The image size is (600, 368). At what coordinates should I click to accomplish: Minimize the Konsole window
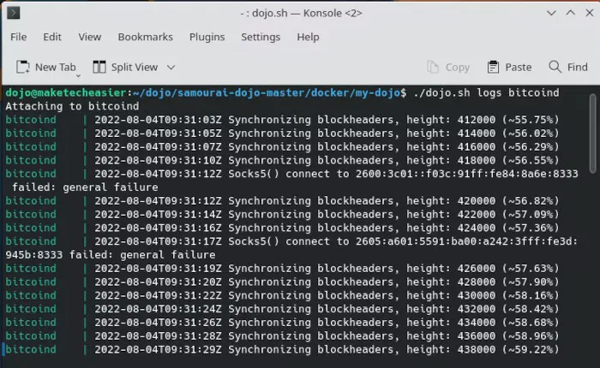click(551, 13)
